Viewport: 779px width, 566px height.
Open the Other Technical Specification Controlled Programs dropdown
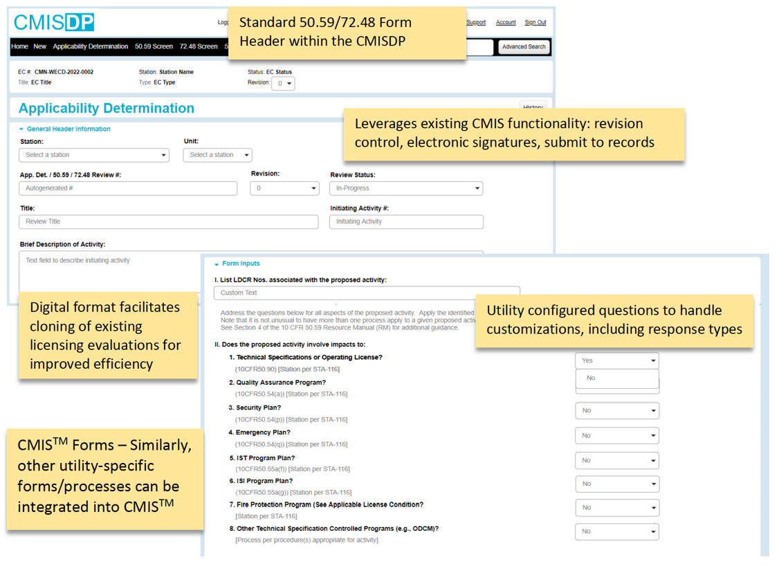click(617, 531)
